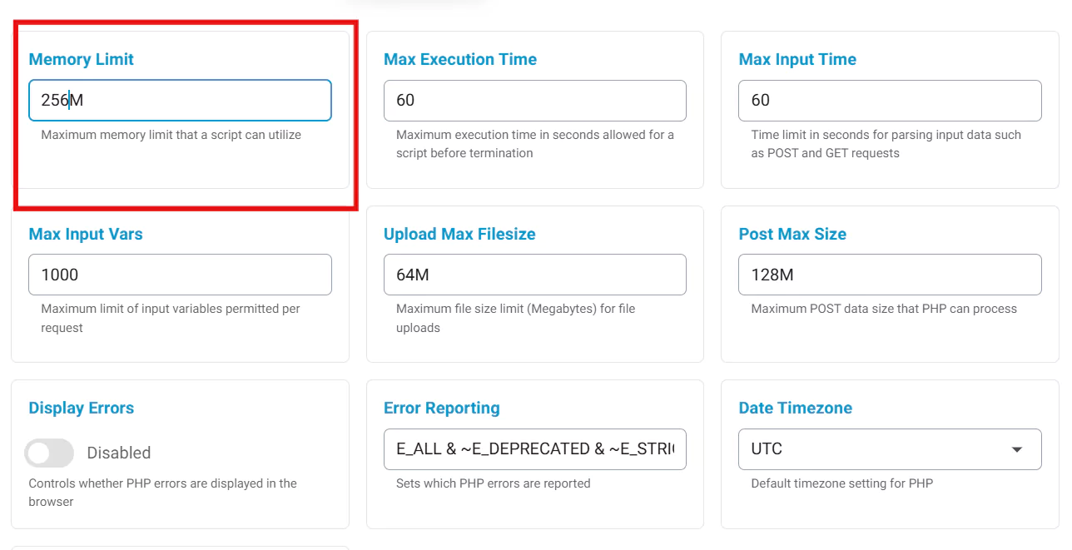
Task: Focus the Max Execution Time text box
Action: [x=534, y=101]
